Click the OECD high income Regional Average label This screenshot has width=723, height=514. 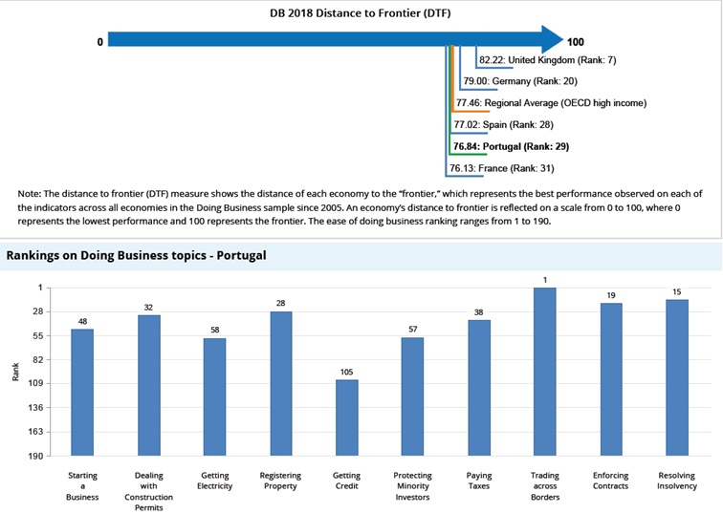pos(551,103)
